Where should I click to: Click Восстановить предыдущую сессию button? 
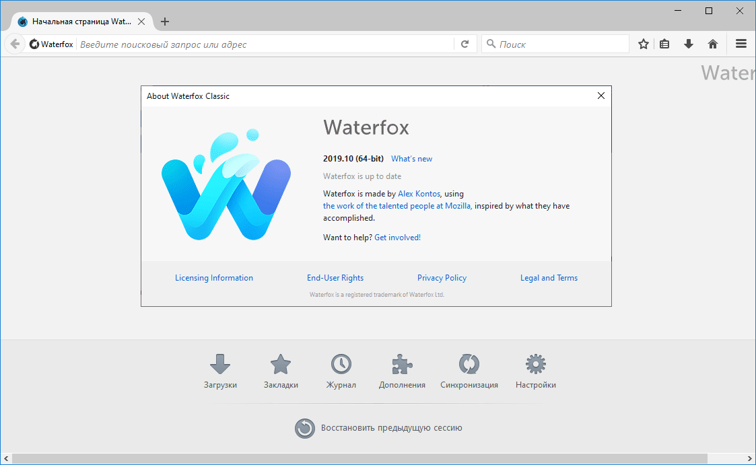click(x=378, y=428)
